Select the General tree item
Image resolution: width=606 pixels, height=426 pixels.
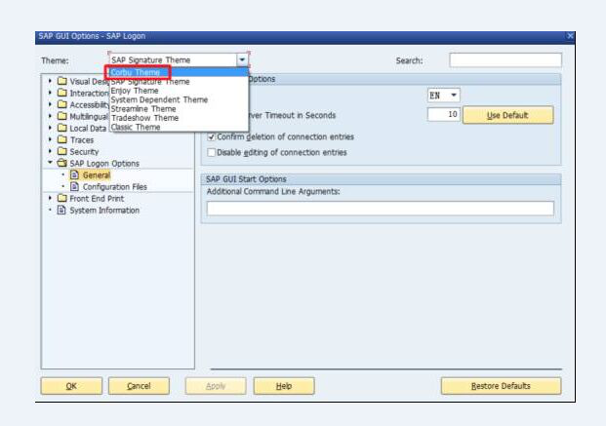(x=97, y=175)
